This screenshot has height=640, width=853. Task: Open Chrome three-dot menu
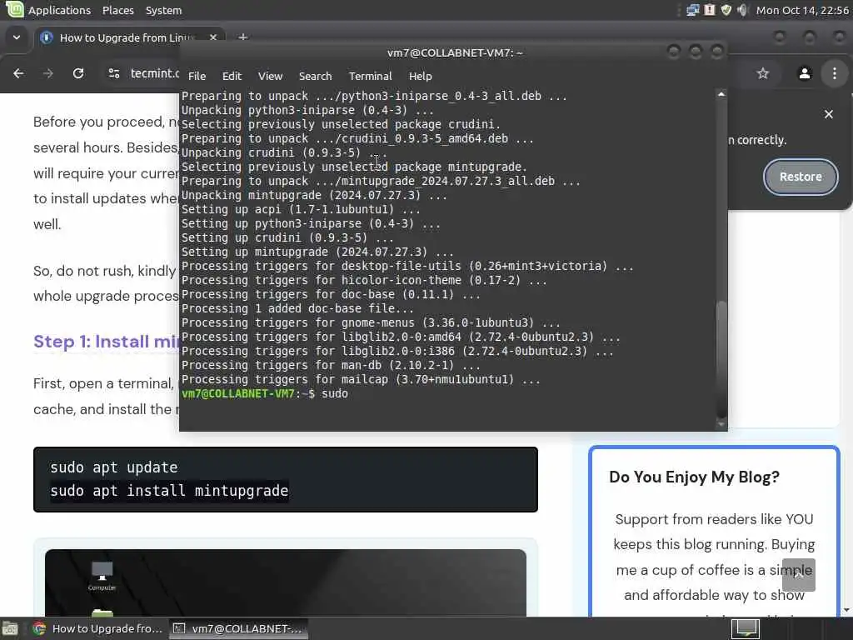click(835, 73)
